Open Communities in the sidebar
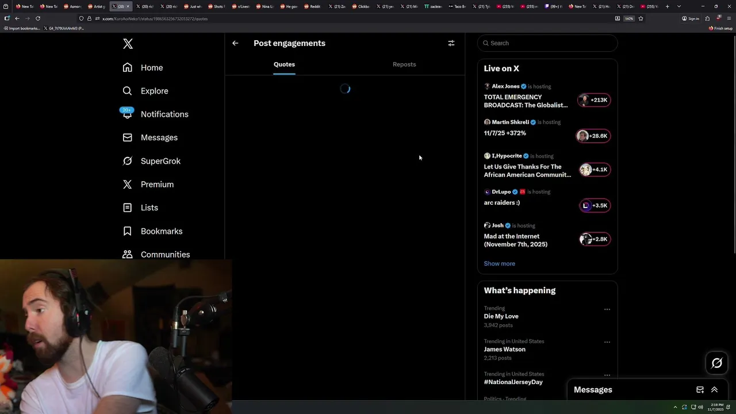Screen dimensions: 736x414 156,254
